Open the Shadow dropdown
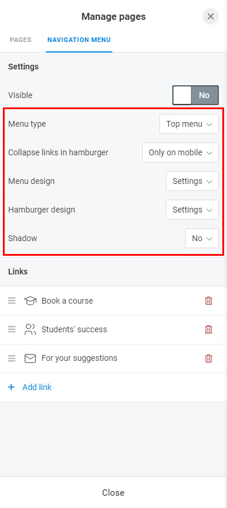The height and width of the screenshot is (508, 227). pyautogui.click(x=202, y=238)
